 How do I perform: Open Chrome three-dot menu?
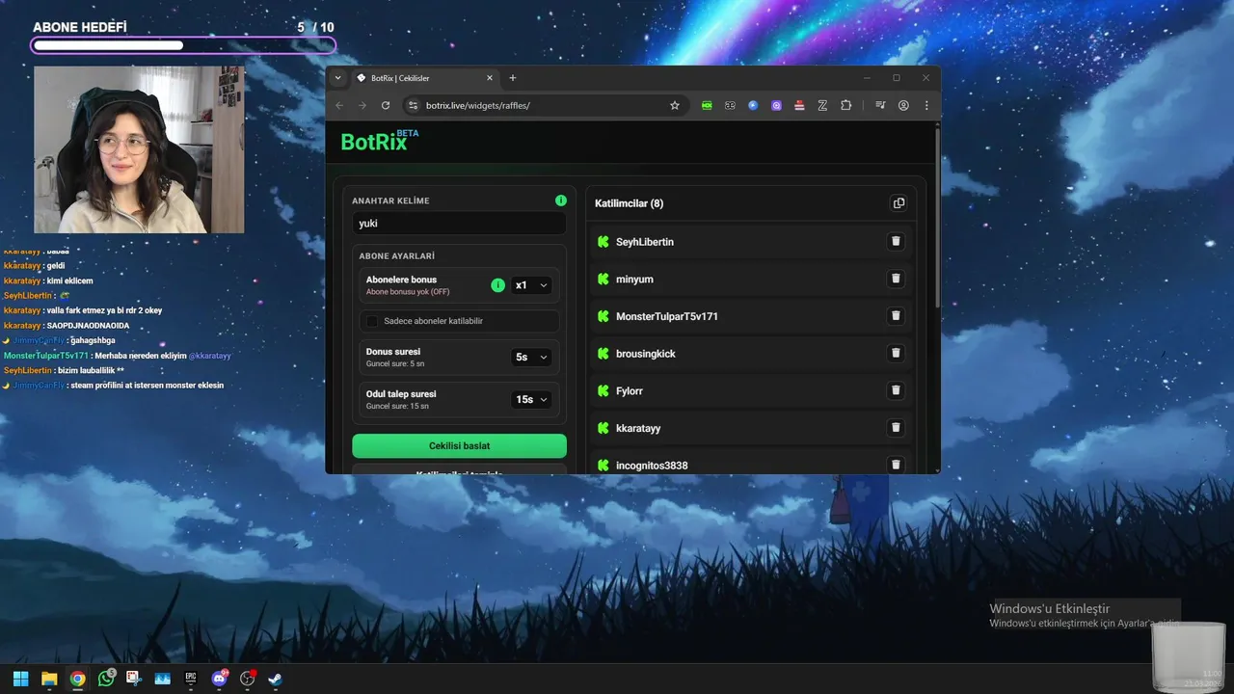[x=926, y=105]
